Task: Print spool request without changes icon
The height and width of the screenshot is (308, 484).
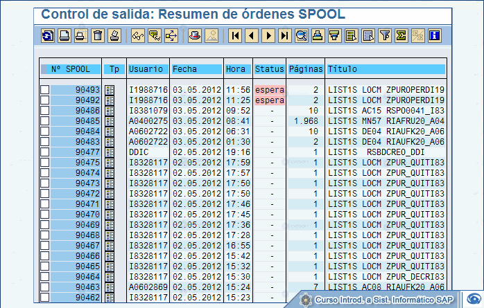Action: 64,36
